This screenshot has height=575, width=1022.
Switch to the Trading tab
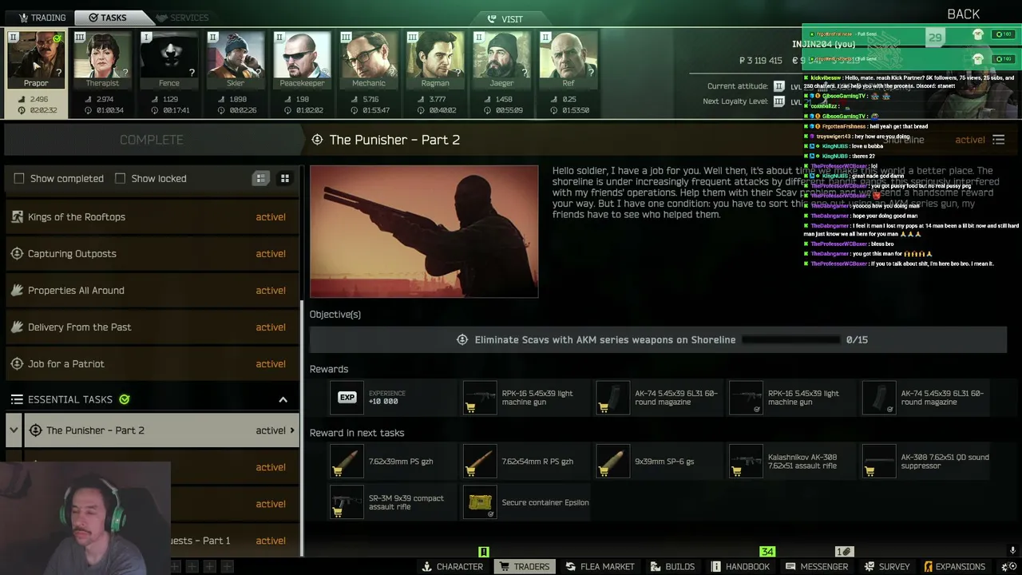pyautogui.click(x=42, y=18)
